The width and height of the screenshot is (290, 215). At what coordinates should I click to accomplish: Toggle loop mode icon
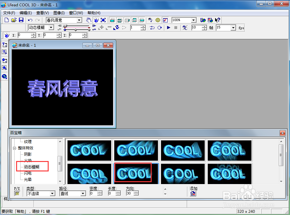pos(160,27)
